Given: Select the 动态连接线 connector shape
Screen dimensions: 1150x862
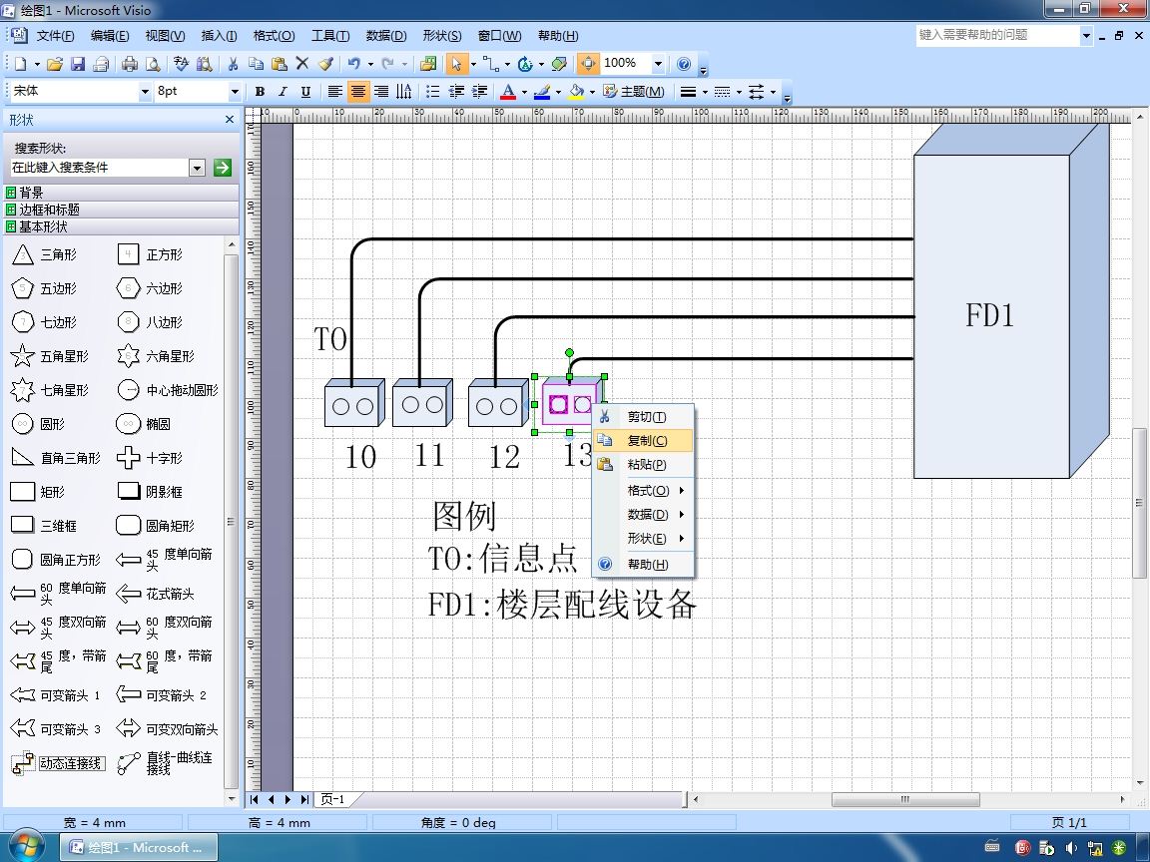Looking at the screenshot, I should click(x=59, y=763).
